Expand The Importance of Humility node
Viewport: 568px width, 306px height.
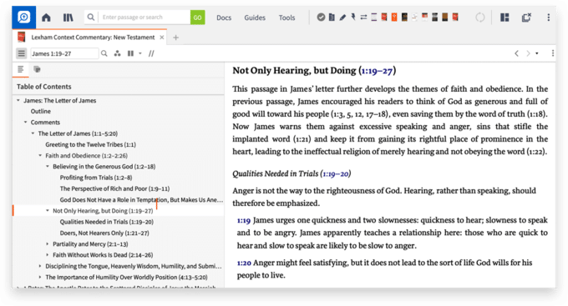coord(40,277)
